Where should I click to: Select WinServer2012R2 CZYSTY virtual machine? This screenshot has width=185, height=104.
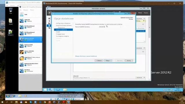coord(30,64)
